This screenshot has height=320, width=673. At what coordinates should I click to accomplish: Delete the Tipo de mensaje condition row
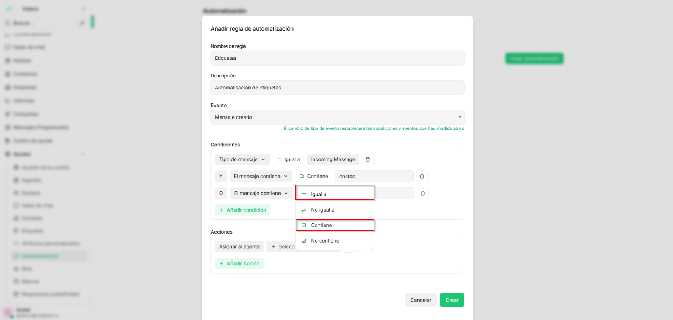point(368,159)
